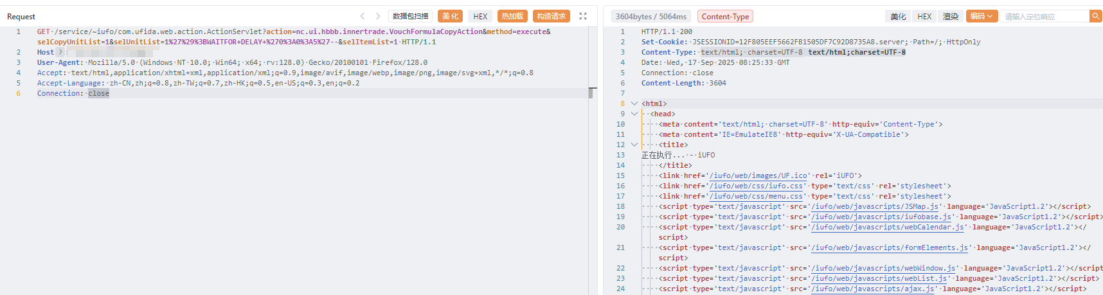Open the iufobase.js script link
Viewport: 1103px width, 295px height.
coord(881,217)
